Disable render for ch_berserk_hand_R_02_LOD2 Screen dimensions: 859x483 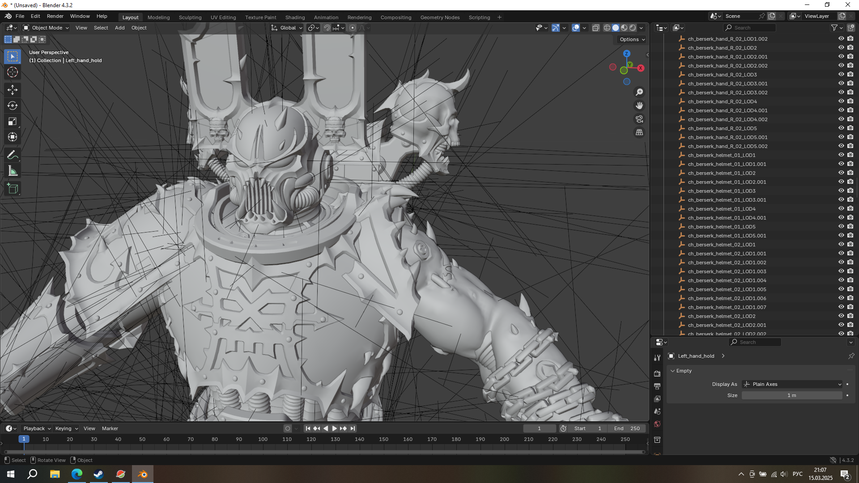tap(850, 48)
